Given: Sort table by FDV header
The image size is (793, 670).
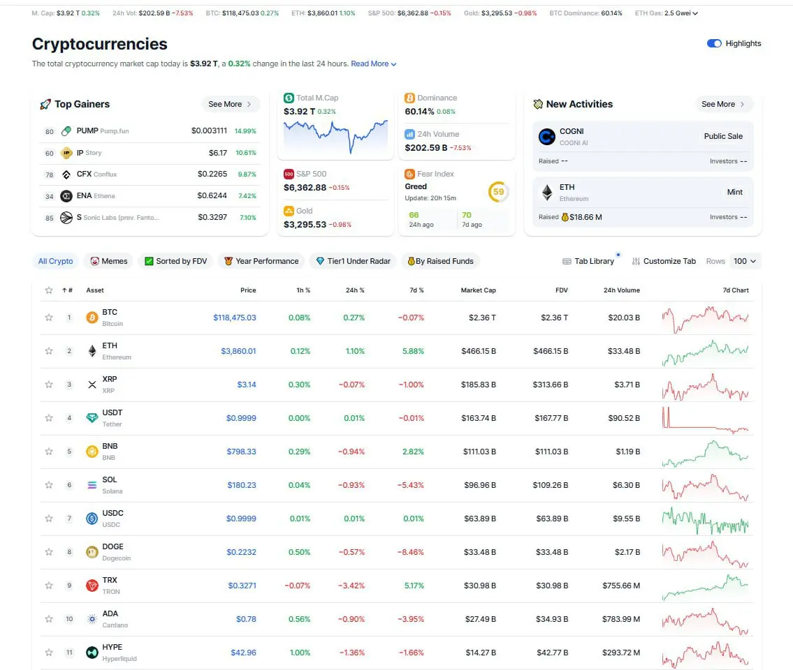Looking at the screenshot, I should (x=561, y=290).
